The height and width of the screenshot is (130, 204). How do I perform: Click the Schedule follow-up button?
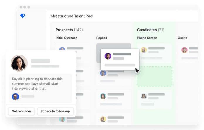[55, 111]
